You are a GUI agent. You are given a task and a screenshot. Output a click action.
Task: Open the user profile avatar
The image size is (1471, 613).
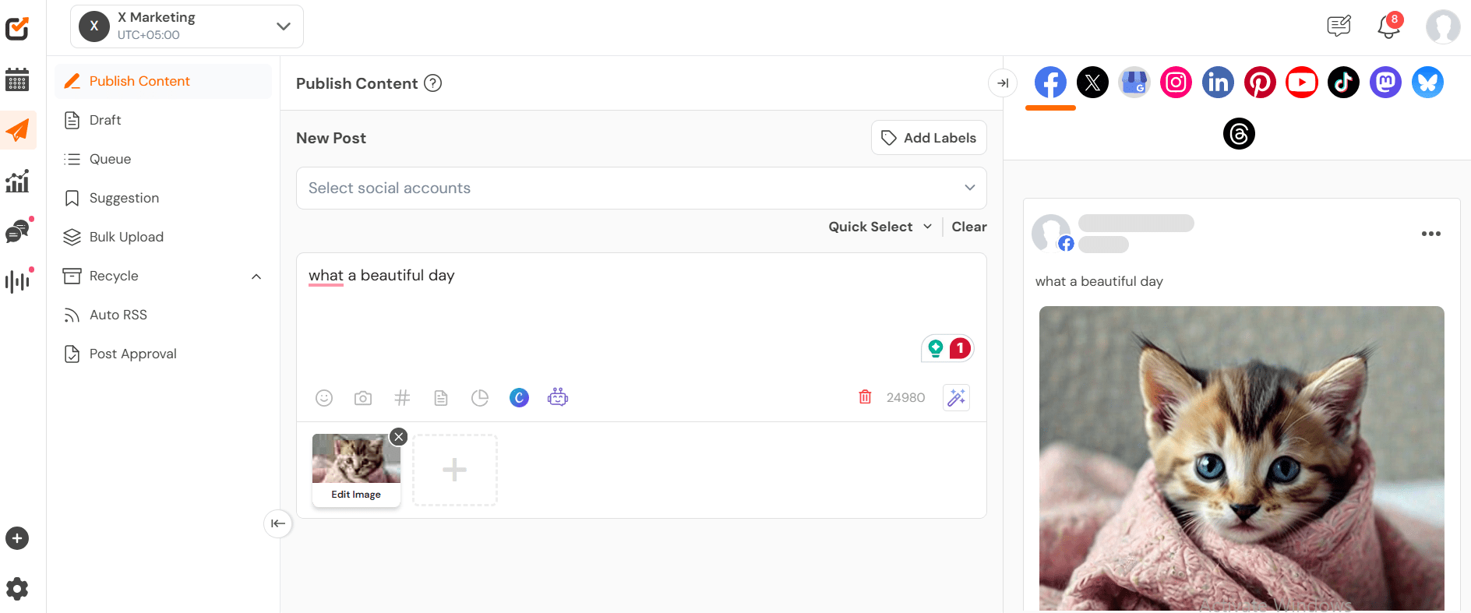(x=1443, y=26)
